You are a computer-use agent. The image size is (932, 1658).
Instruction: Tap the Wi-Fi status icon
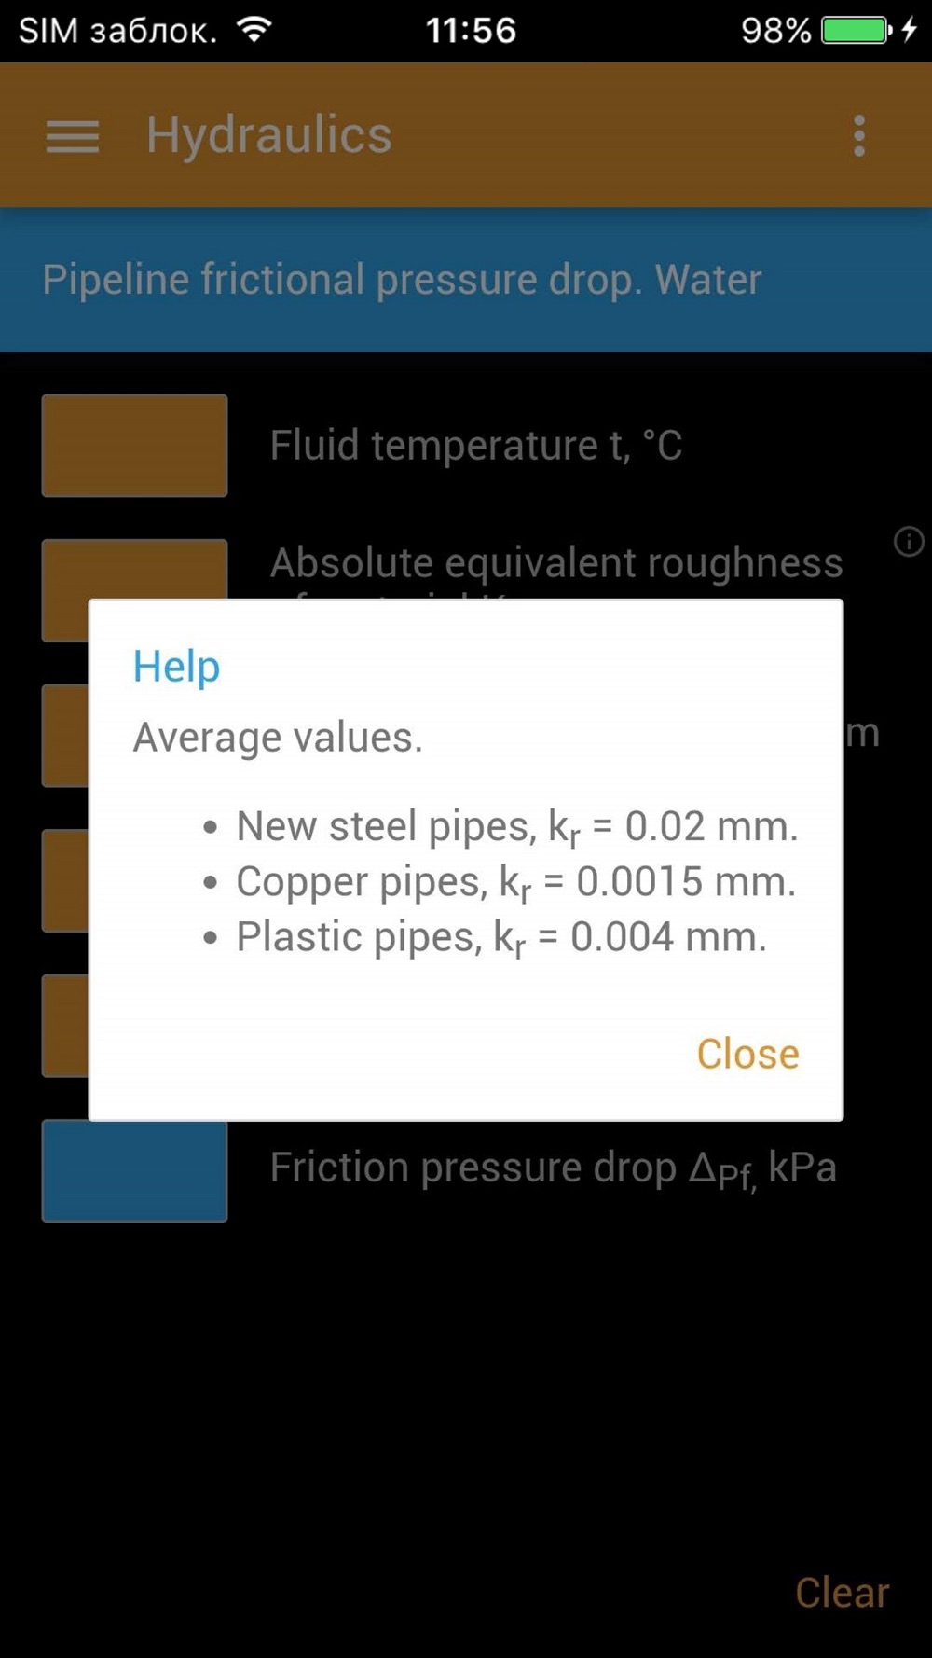[254, 30]
